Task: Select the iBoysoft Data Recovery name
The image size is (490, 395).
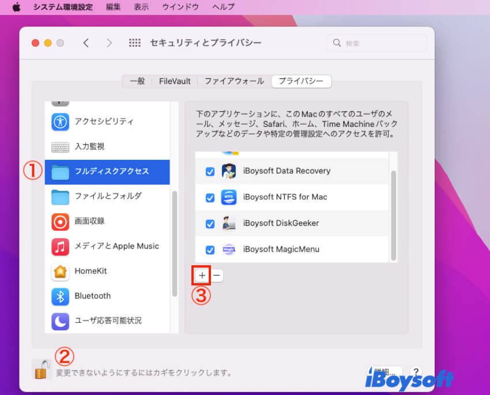Action: pyautogui.click(x=287, y=171)
